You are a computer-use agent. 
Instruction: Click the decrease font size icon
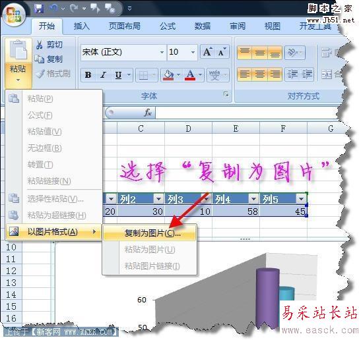222,52
